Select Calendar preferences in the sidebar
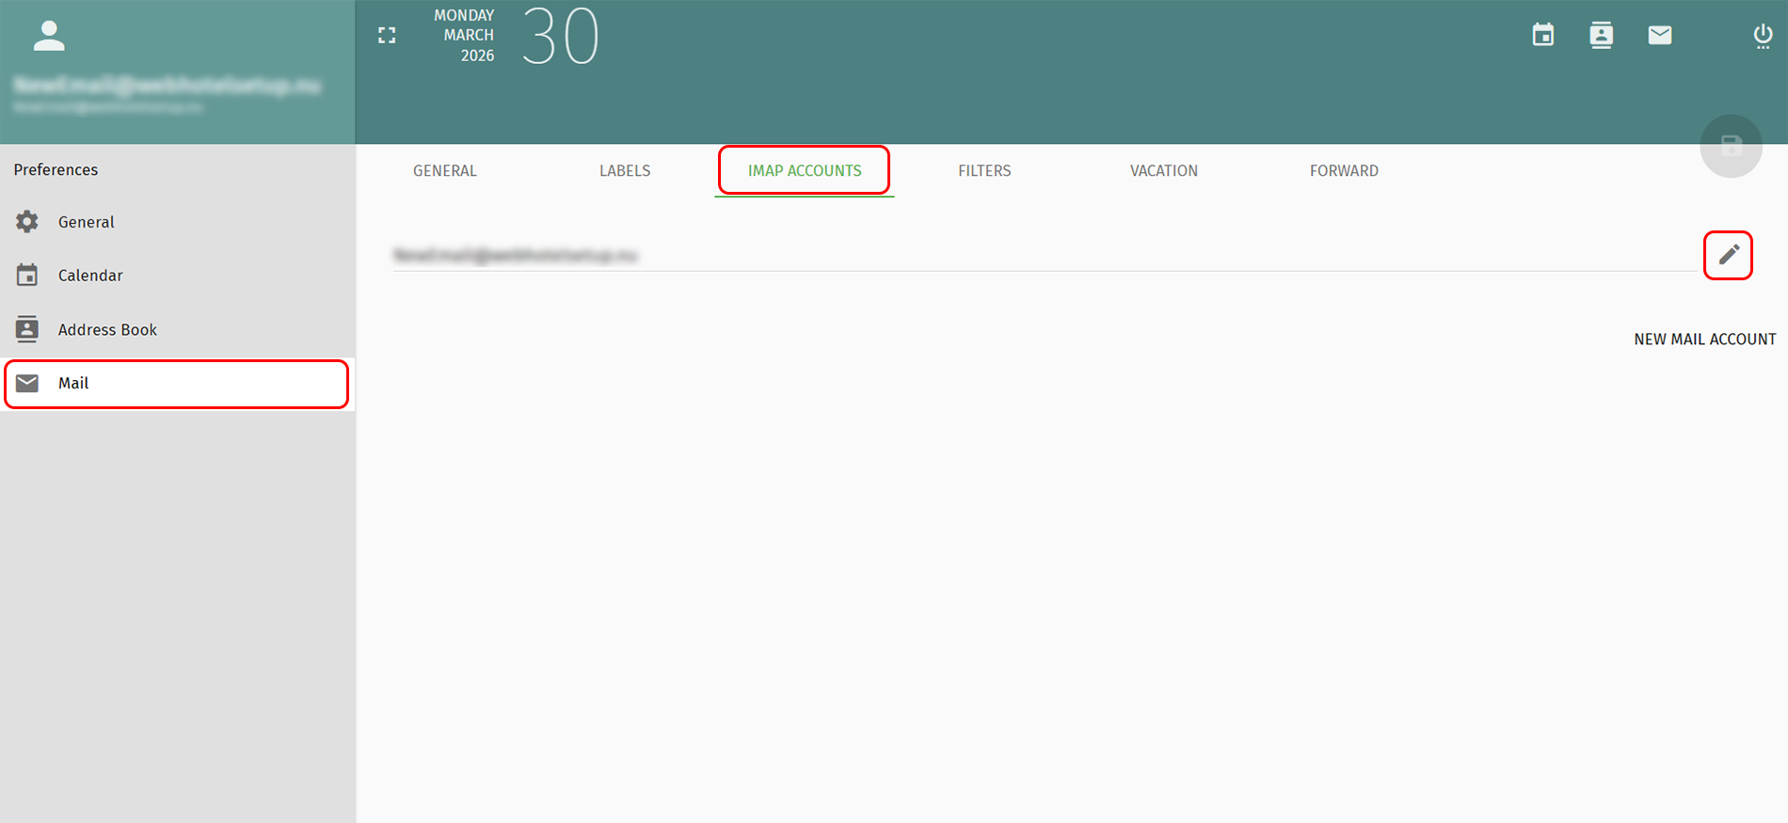This screenshot has height=823, width=1788. (90, 276)
